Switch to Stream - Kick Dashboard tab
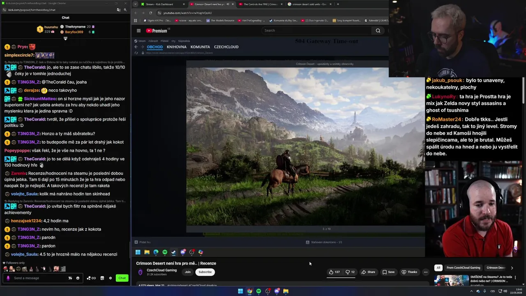 [x=162, y=4]
